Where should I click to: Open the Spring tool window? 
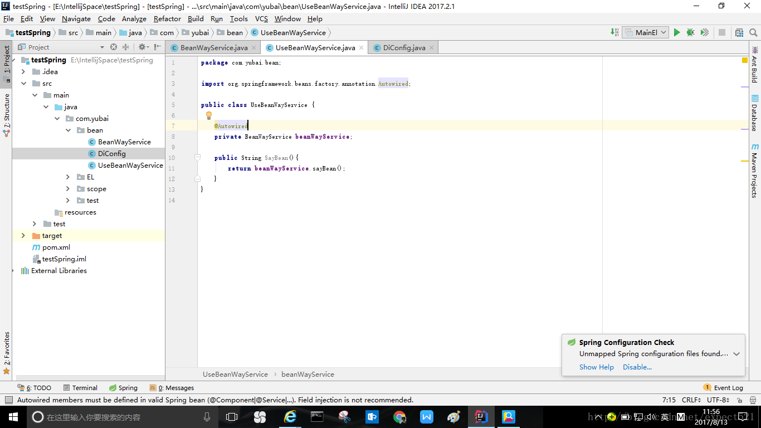[123, 387]
